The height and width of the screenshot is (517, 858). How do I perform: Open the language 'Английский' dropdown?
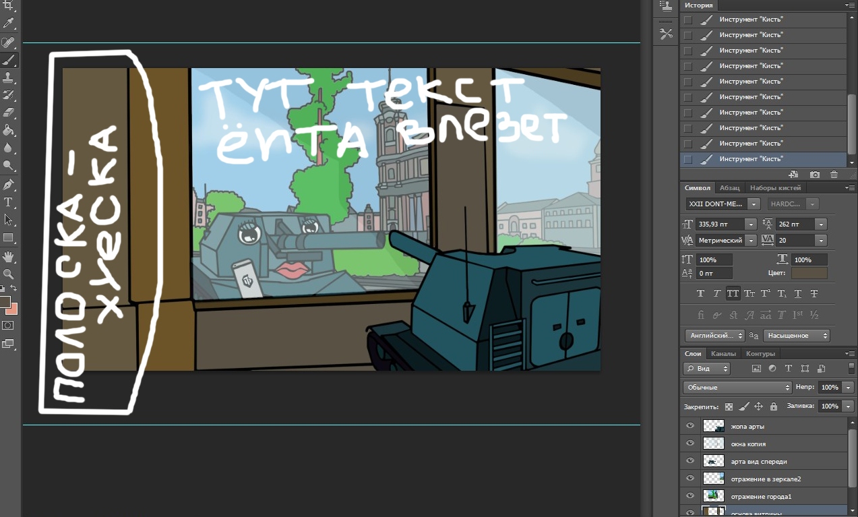pos(714,335)
